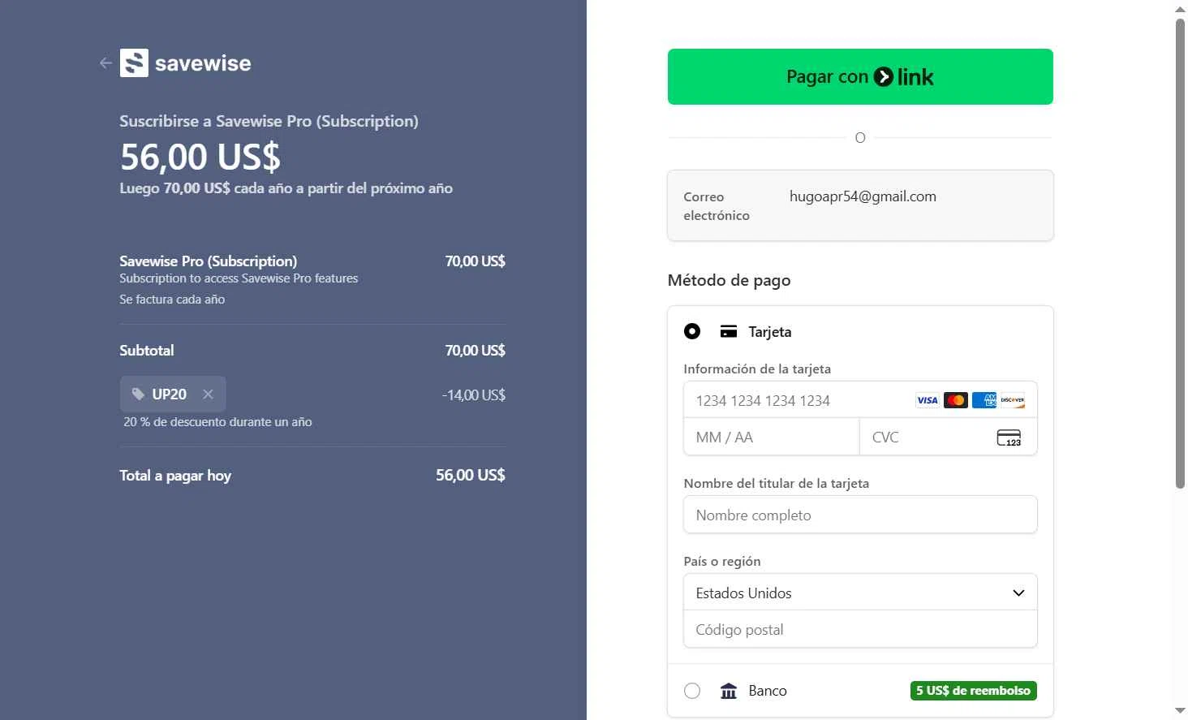Click the American Express logo
1188x720 pixels.
pos(984,400)
